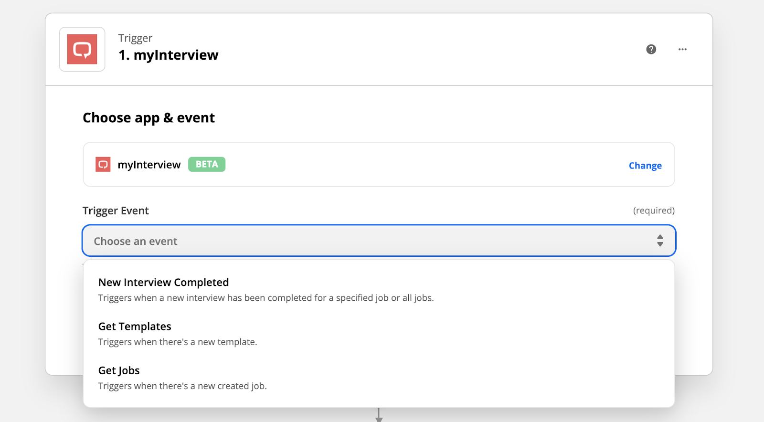Click the large myInterview logo in header
This screenshot has height=422, width=764.
point(82,49)
